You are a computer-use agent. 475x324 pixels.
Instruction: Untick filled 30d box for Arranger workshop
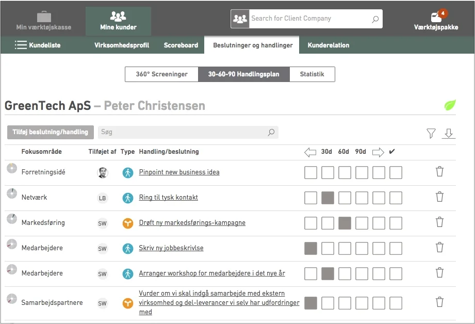coord(328,273)
